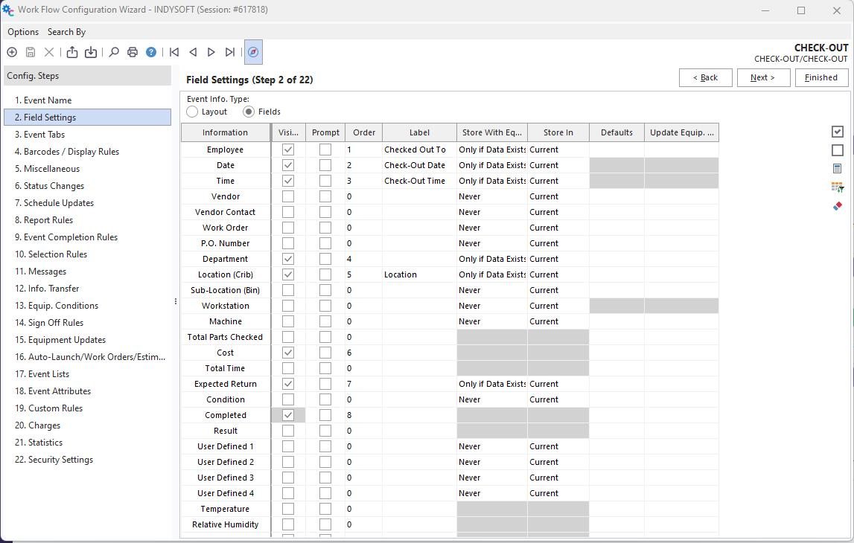Toggle the compass navigation icon
This screenshot has height=543, width=854.
pos(253,52)
